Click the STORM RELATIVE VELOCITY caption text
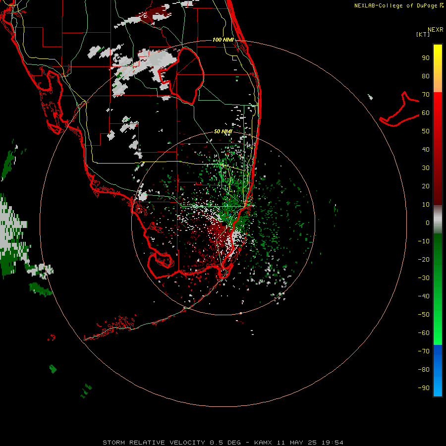The height and width of the screenshot is (446, 446). click(x=223, y=443)
